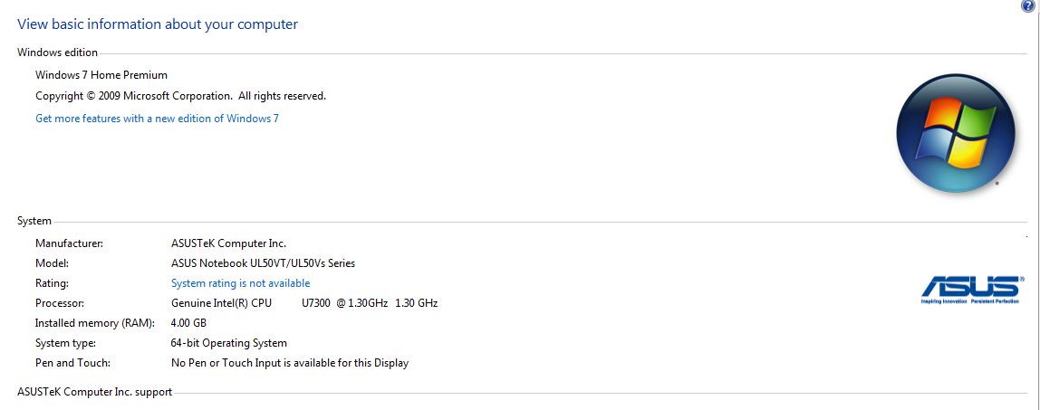
Task: Open Get more features with new edition link
Action: 158,119
